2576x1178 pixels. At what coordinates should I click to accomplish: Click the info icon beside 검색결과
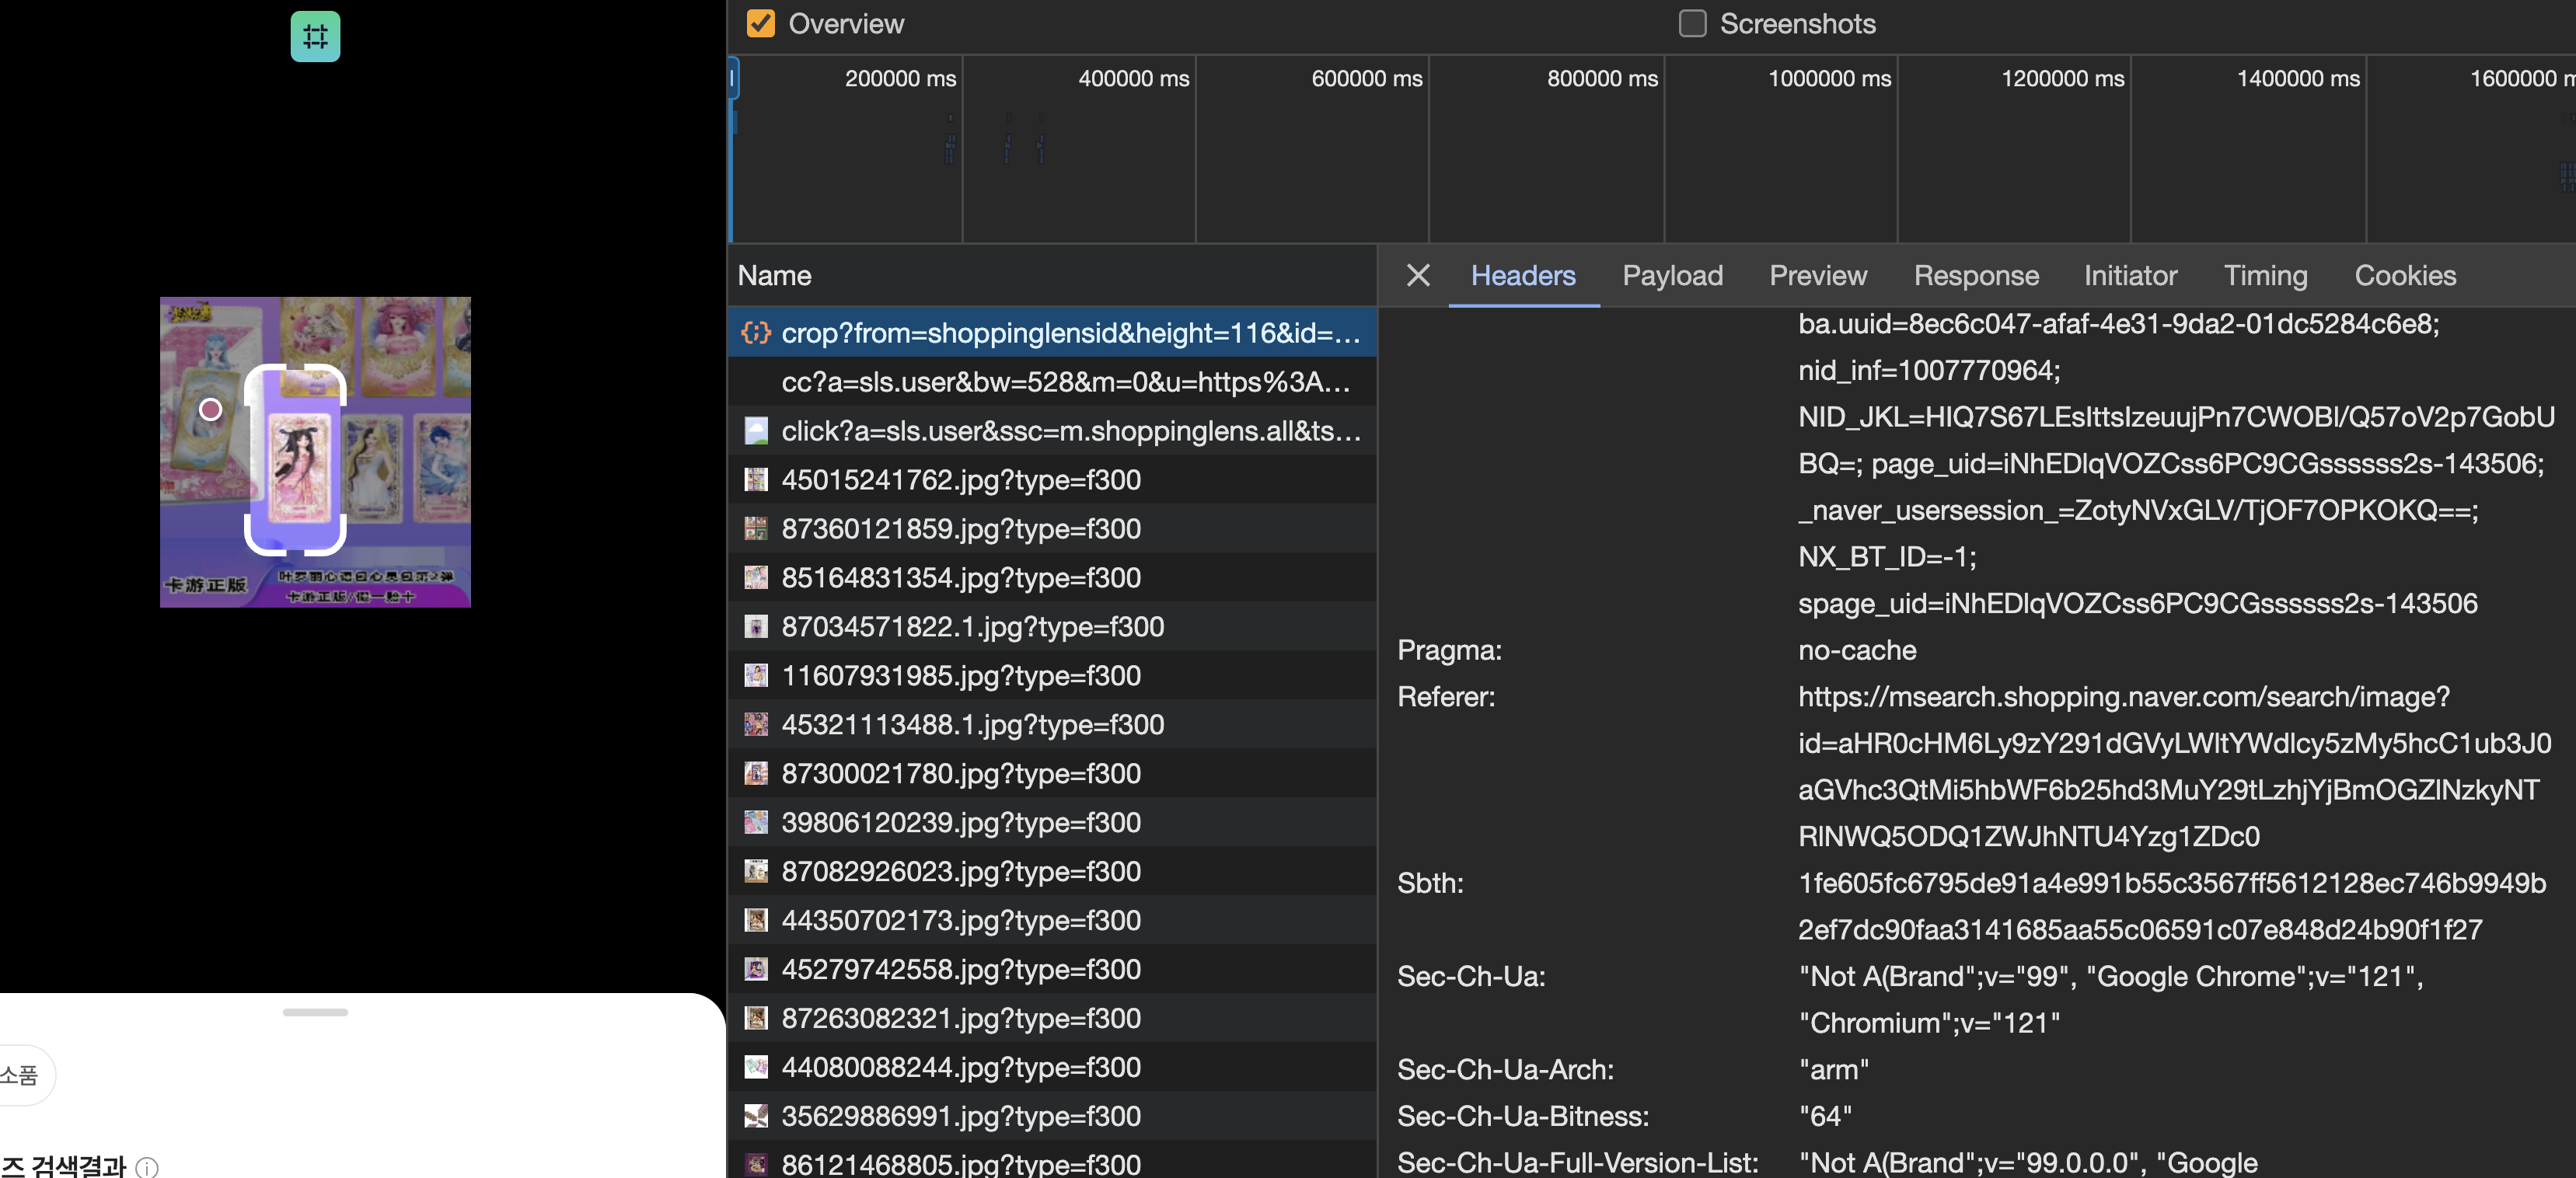(147, 1166)
